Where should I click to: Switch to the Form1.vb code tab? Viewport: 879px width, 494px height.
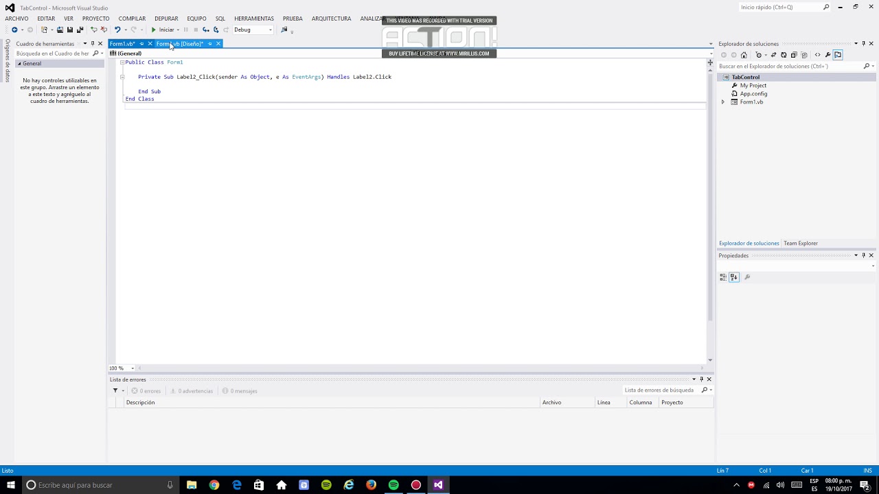(x=122, y=44)
